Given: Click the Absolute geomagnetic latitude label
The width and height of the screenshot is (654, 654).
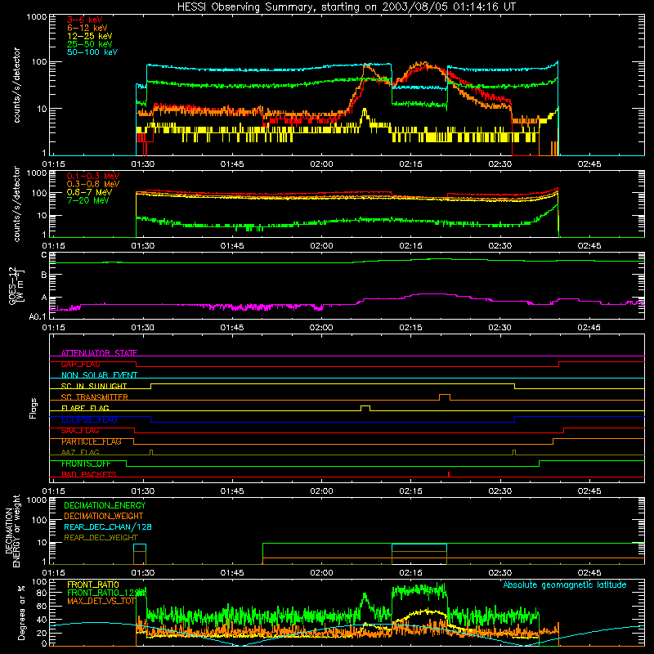Looking at the screenshot, I should 565,585.
